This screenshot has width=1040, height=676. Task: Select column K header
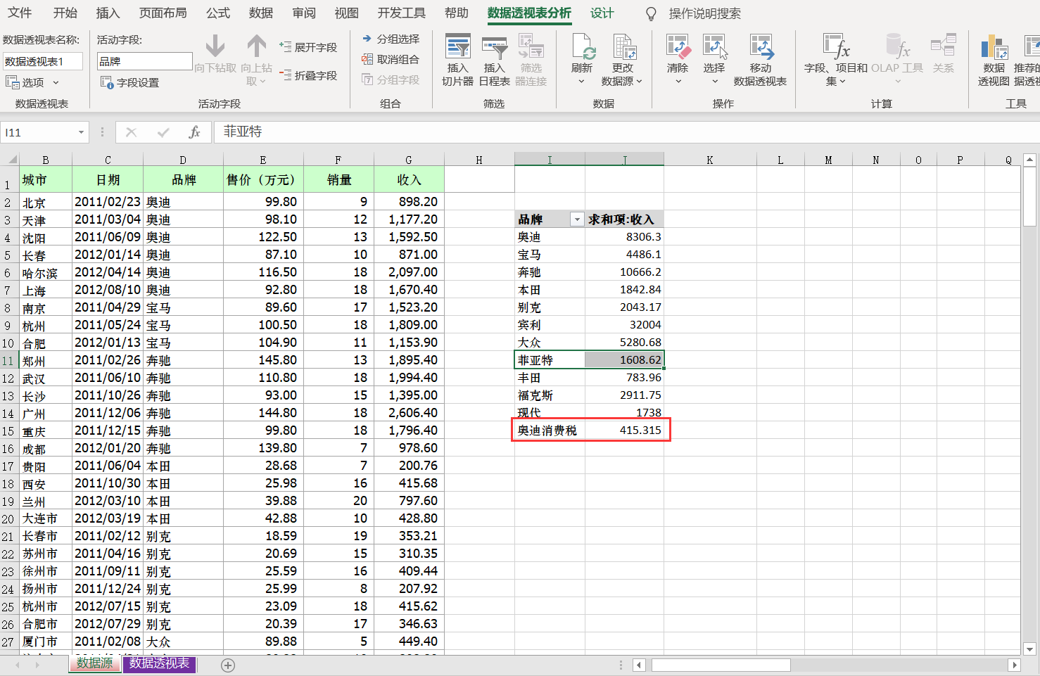(709, 160)
